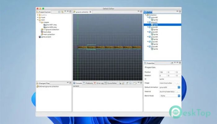The image size is (217, 124).
Task: Click the collapse-all icon in Project Explorer toolbar
Action: tap(60, 12)
